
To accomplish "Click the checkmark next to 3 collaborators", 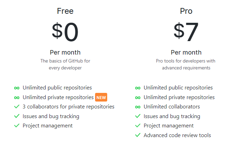I will [x=17, y=107].
